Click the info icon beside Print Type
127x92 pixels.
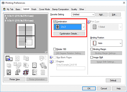pyautogui.click(x=88, y=22)
